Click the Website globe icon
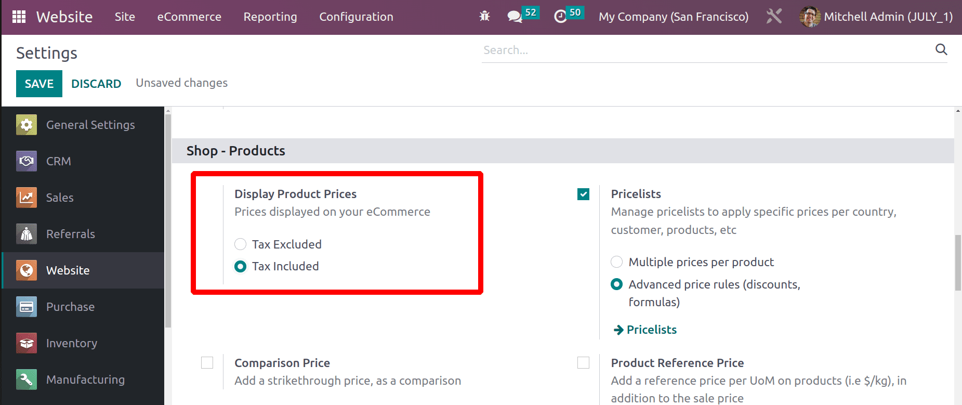The width and height of the screenshot is (962, 405). tap(27, 270)
